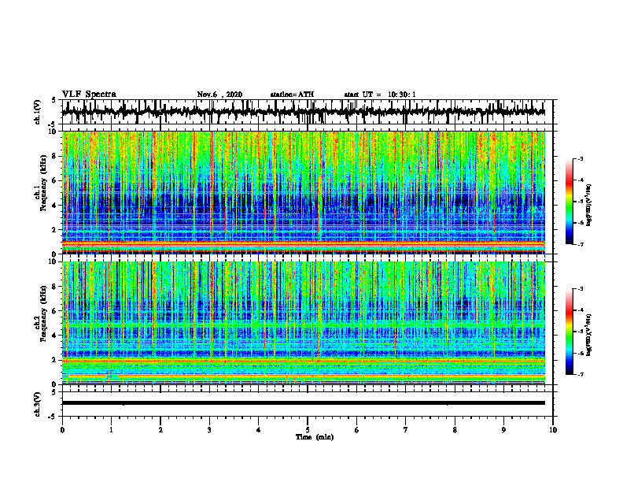Click time axis tick label "10"
This screenshot has width=623, height=482.
(553, 430)
